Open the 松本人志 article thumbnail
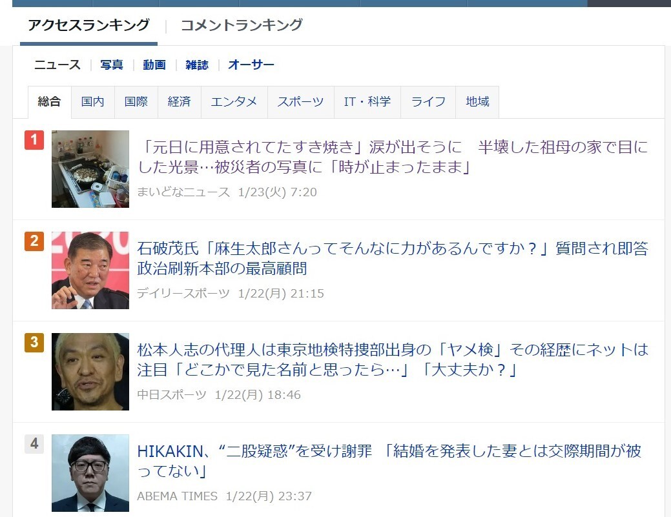 pos(90,372)
